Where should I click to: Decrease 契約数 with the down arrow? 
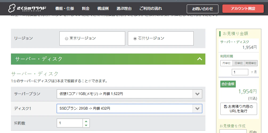pyautogui.click(x=86, y=125)
